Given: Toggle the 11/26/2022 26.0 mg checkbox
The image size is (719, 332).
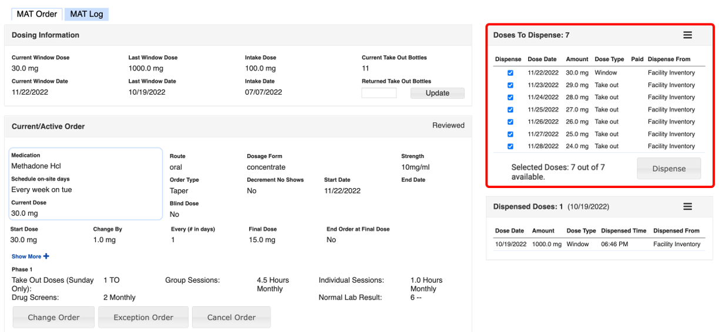Looking at the screenshot, I should (x=510, y=122).
